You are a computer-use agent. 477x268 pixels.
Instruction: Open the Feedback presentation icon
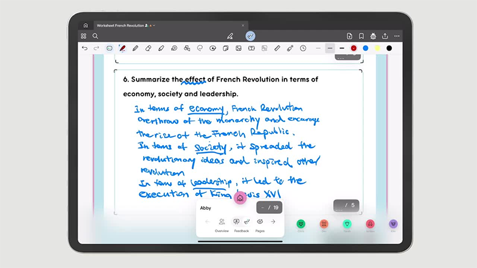coord(236,222)
